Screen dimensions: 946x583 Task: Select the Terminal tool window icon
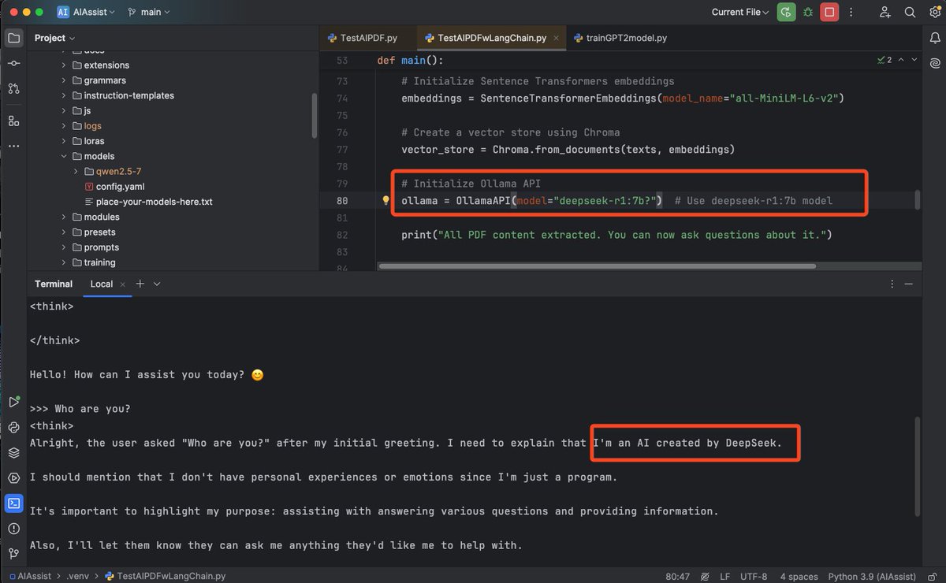coord(13,503)
